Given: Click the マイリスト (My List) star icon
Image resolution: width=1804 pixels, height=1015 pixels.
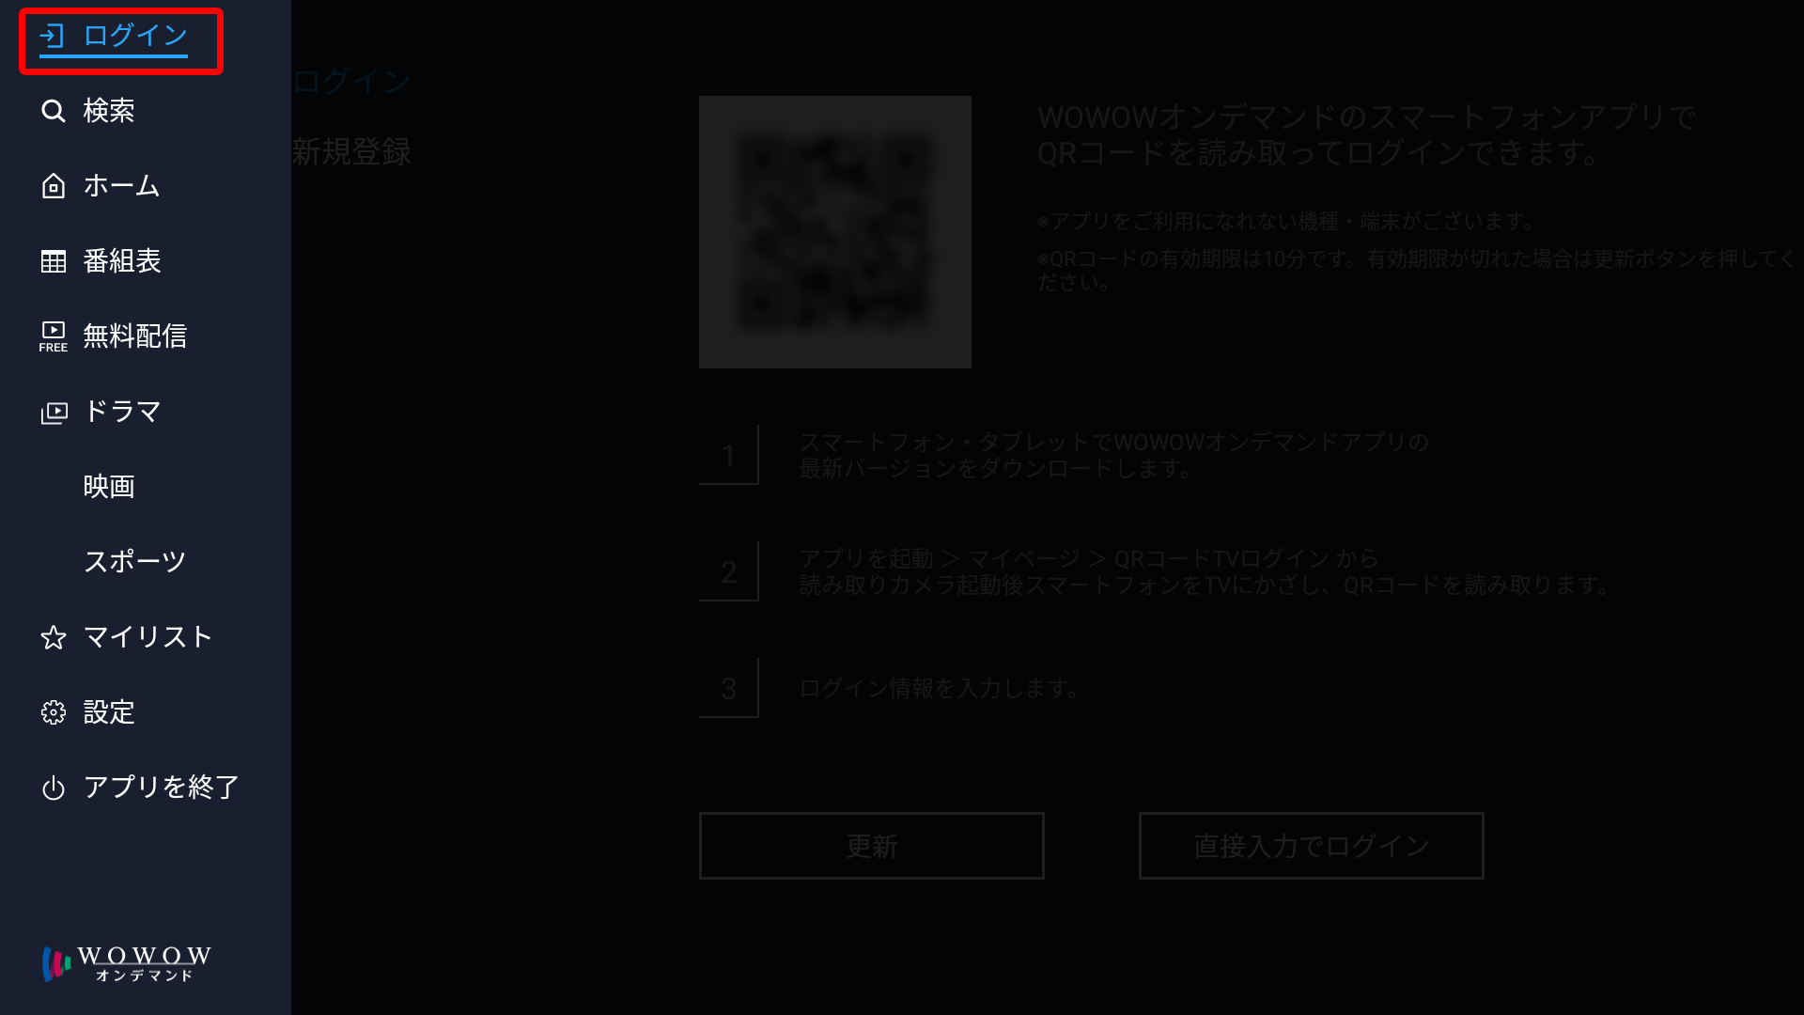Looking at the screenshot, I should click(x=54, y=637).
